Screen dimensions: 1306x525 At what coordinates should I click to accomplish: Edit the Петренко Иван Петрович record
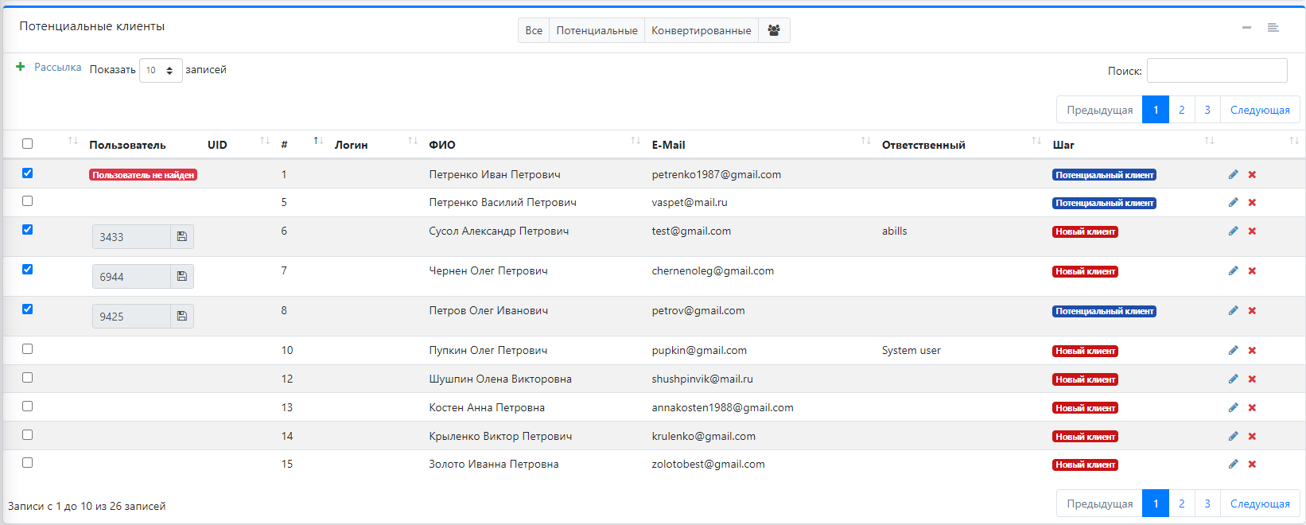click(x=1233, y=175)
